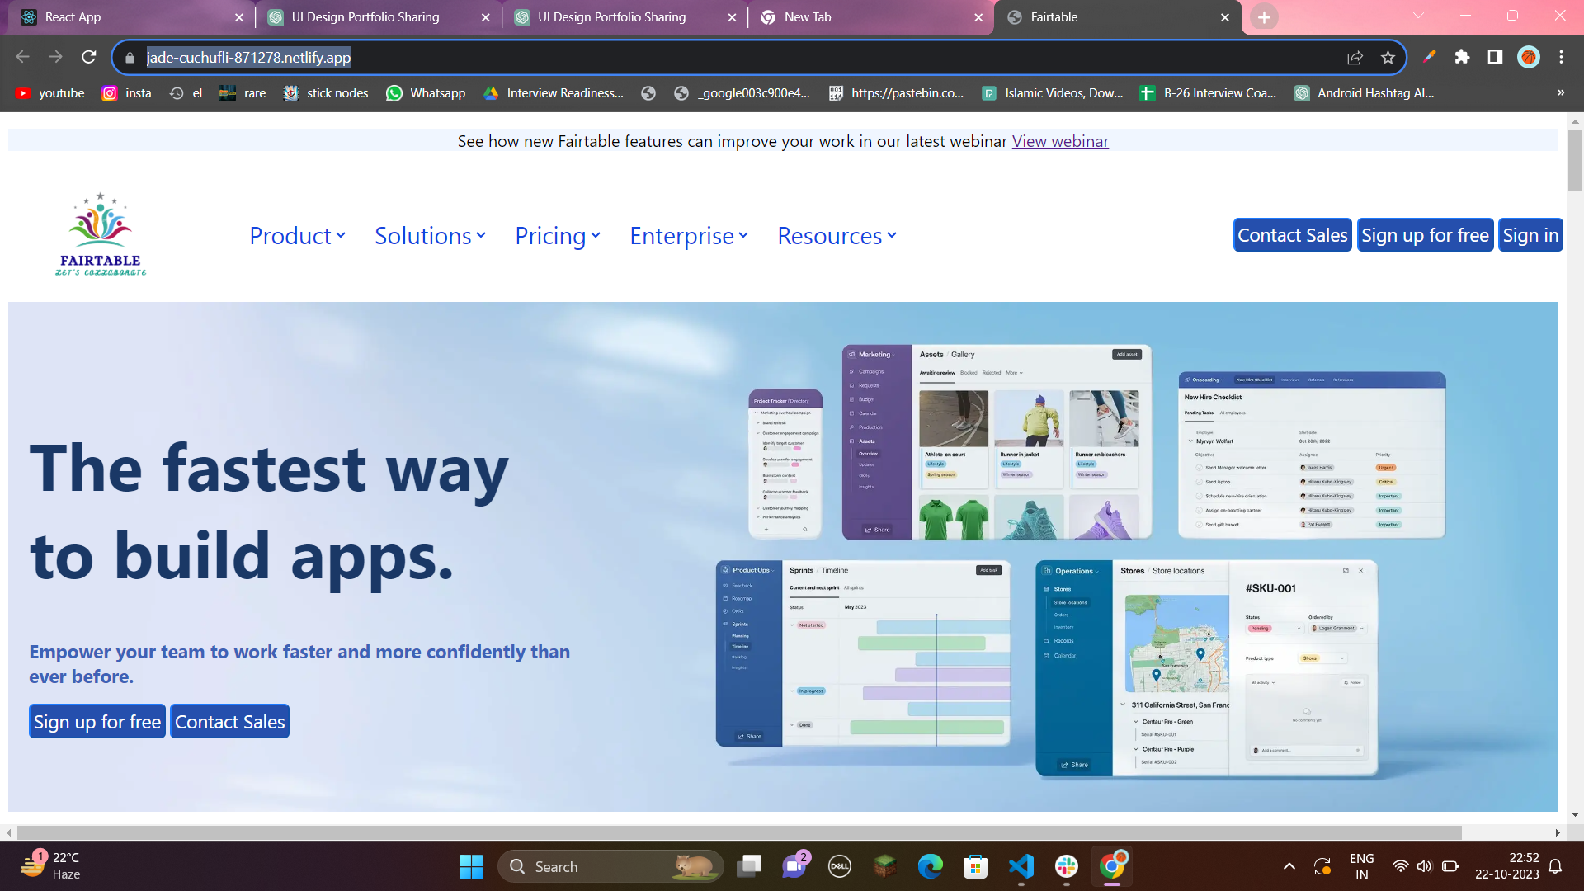
Task: Click the Sign up for free button
Action: click(x=1426, y=234)
